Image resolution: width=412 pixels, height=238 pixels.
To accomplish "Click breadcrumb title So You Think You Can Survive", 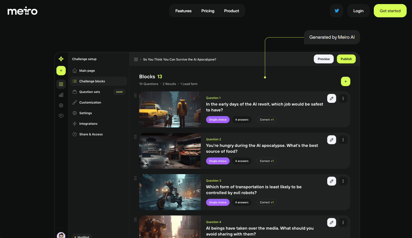I will pos(180,60).
